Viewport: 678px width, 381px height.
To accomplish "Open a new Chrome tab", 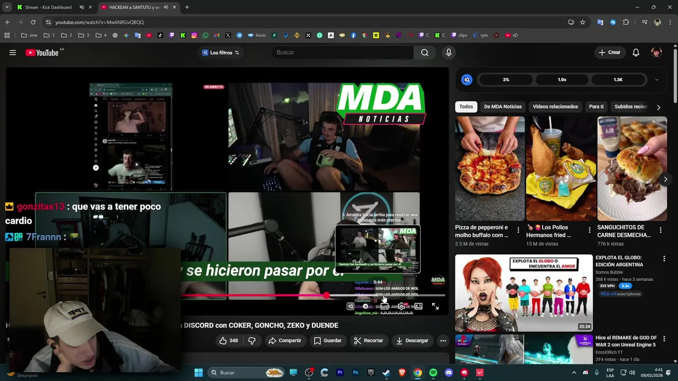I will point(187,7).
